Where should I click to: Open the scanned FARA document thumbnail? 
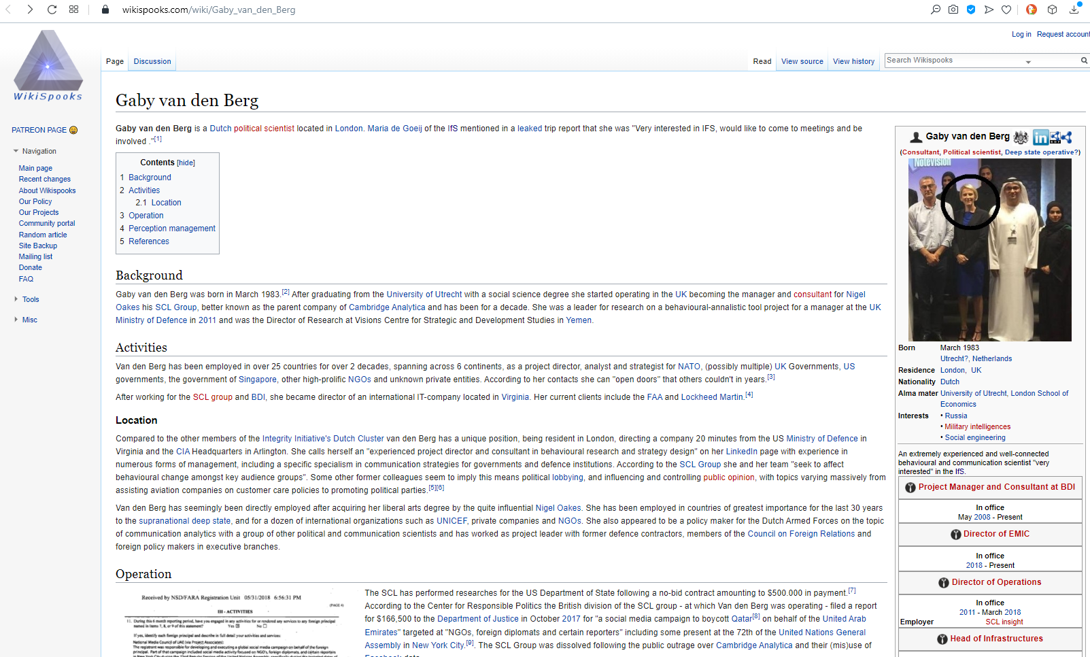(237, 622)
